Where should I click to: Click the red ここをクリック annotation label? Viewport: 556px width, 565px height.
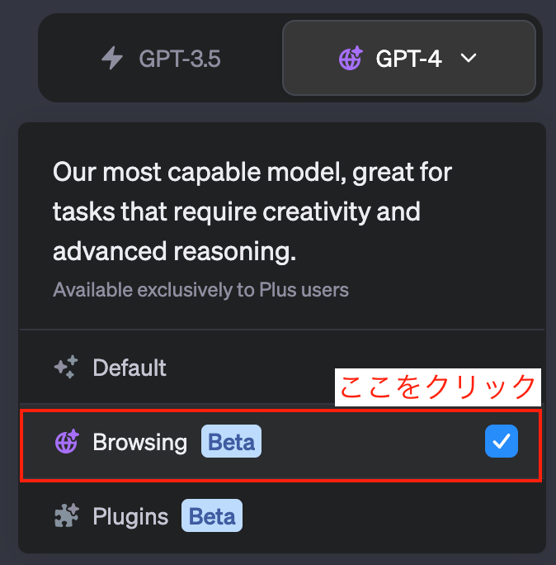click(x=437, y=387)
